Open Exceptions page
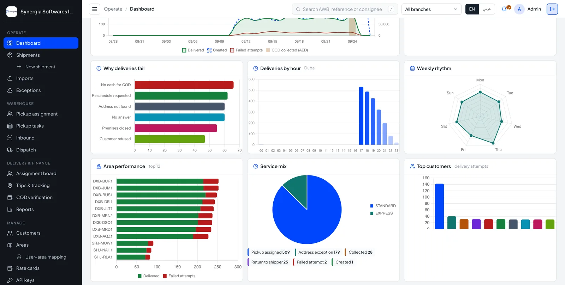The image size is (565, 285). pos(41,90)
